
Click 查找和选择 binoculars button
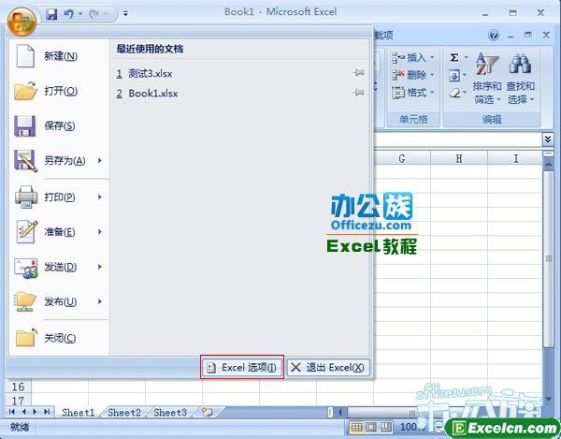point(520,78)
